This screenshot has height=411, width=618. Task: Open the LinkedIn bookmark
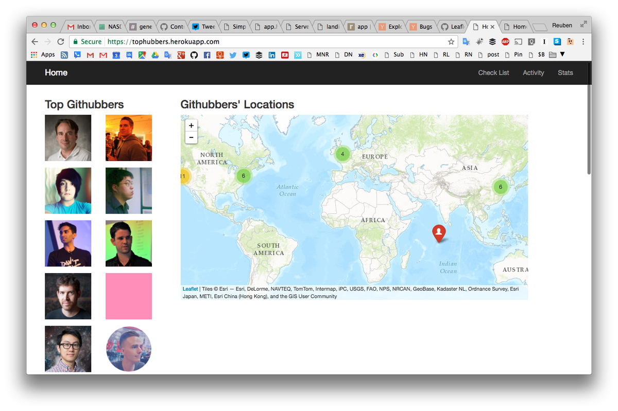pyautogui.click(x=272, y=55)
